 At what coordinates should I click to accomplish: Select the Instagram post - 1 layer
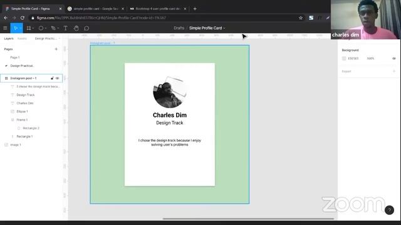(31, 78)
